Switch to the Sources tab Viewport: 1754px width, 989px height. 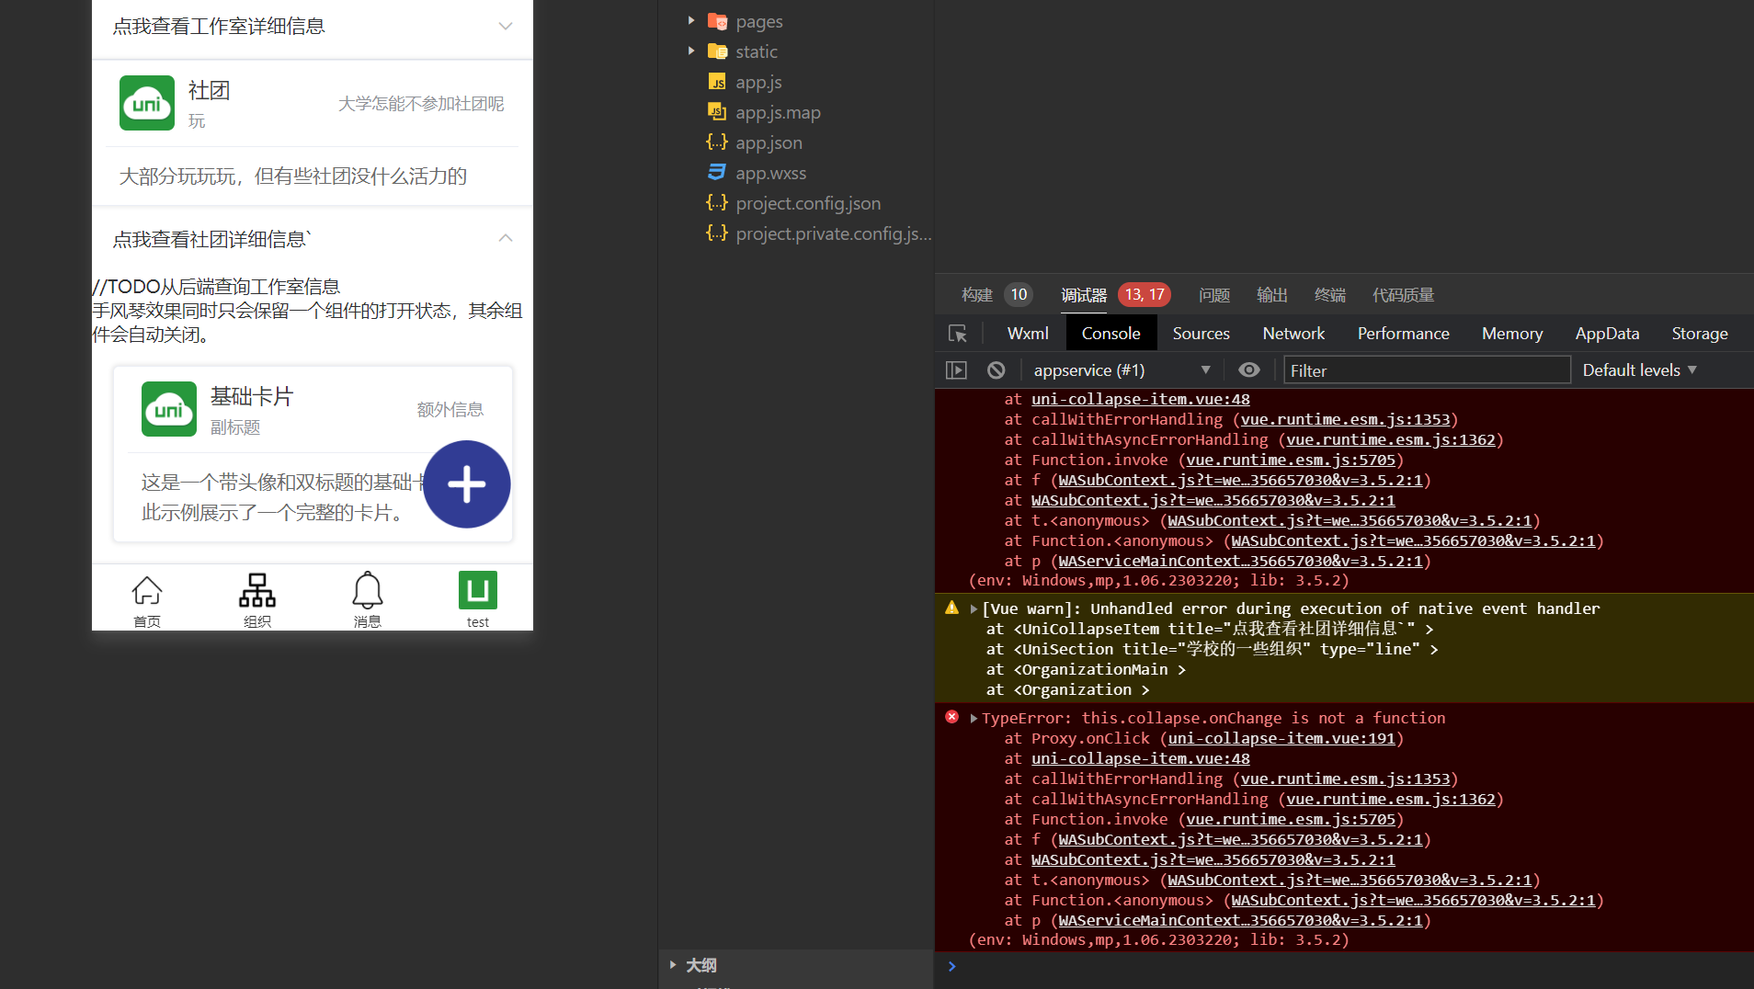(1201, 334)
